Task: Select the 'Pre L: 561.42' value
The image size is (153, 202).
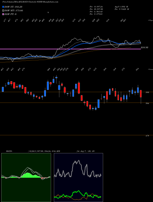Action: [96, 12]
